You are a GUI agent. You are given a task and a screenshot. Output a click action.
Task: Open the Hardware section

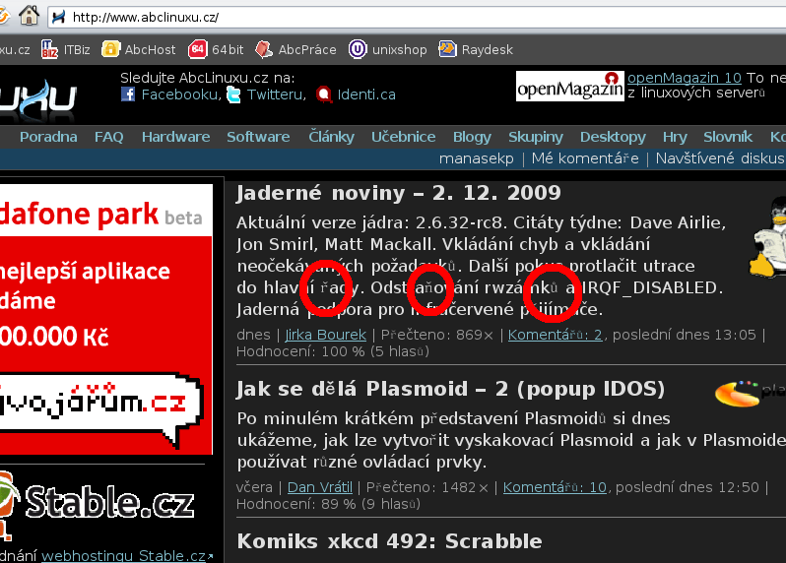click(x=176, y=137)
